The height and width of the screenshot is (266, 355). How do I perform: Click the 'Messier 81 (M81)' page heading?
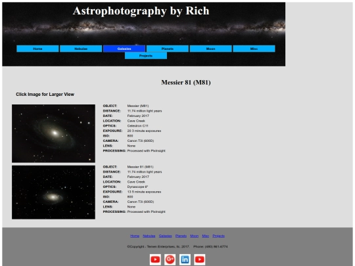coord(186,82)
